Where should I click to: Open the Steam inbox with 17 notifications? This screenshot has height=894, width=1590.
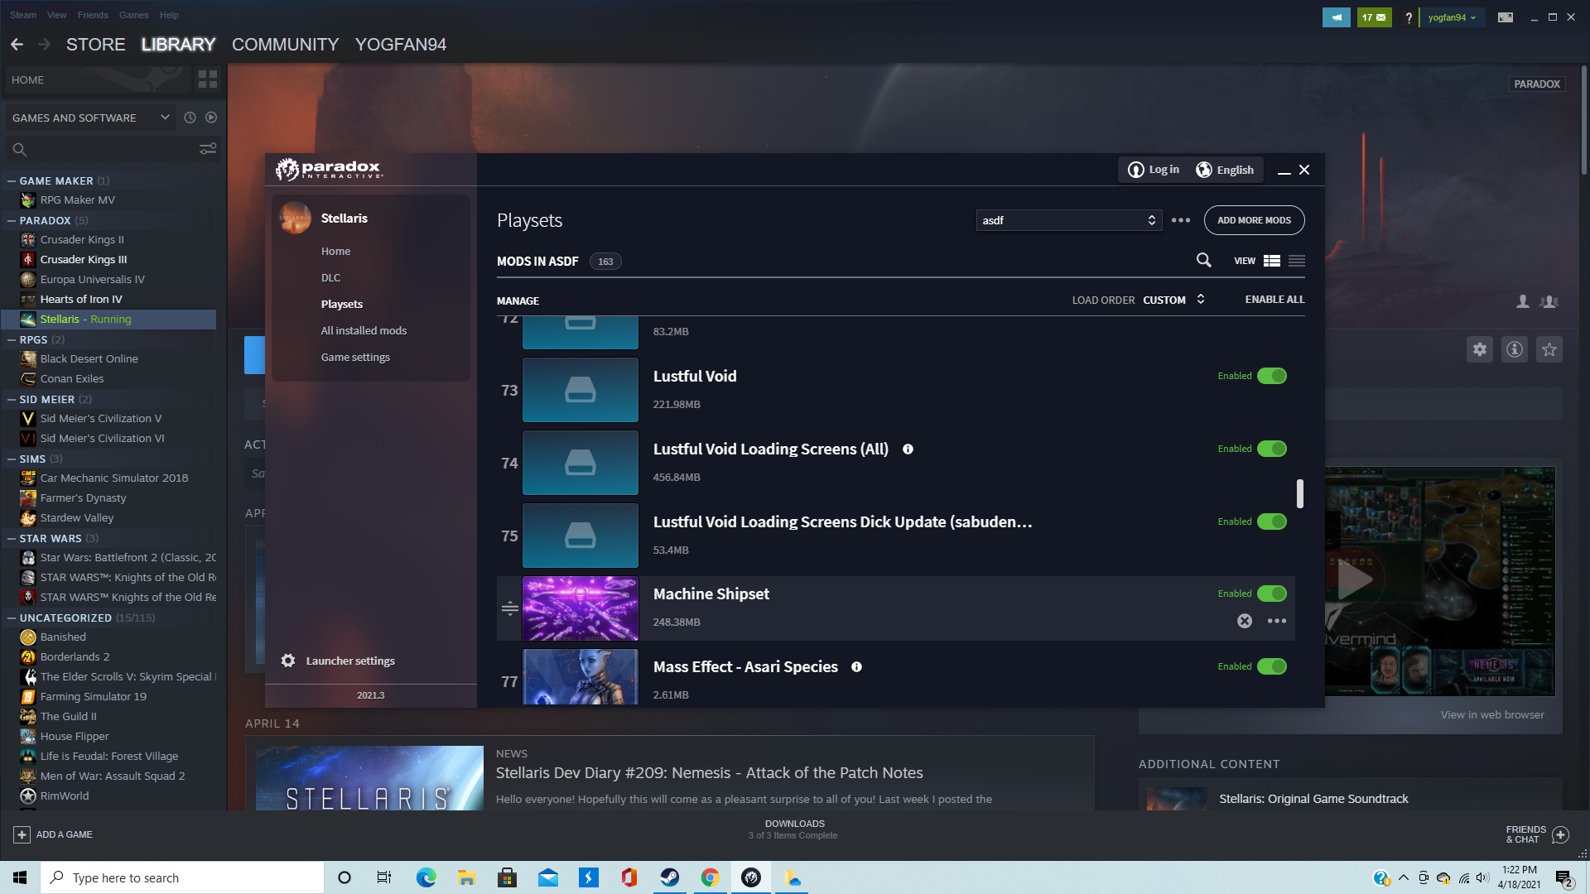(1375, 17)
